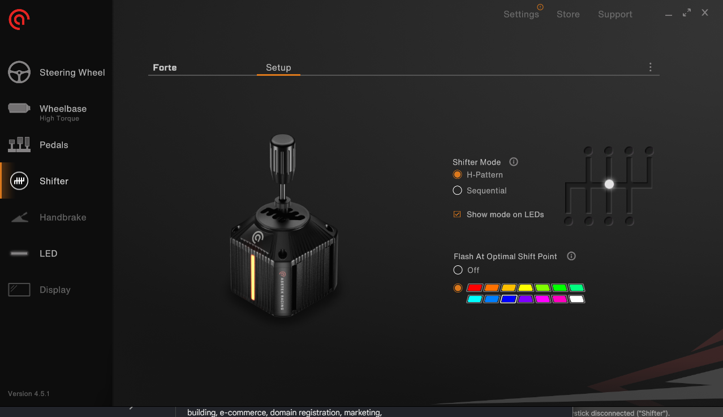Pick the orange flash color swatch
This screenshot has width=723, height=417.
point(492,288)
